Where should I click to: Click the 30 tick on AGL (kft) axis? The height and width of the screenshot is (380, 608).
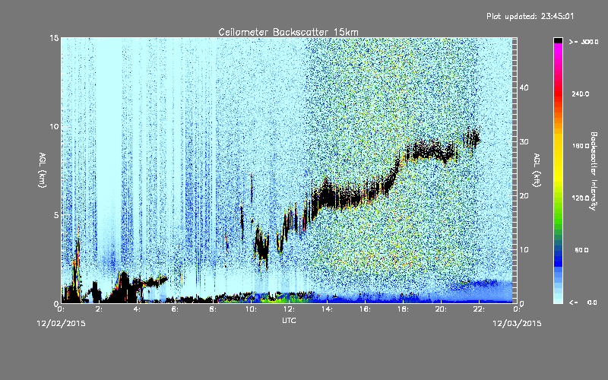524,141
